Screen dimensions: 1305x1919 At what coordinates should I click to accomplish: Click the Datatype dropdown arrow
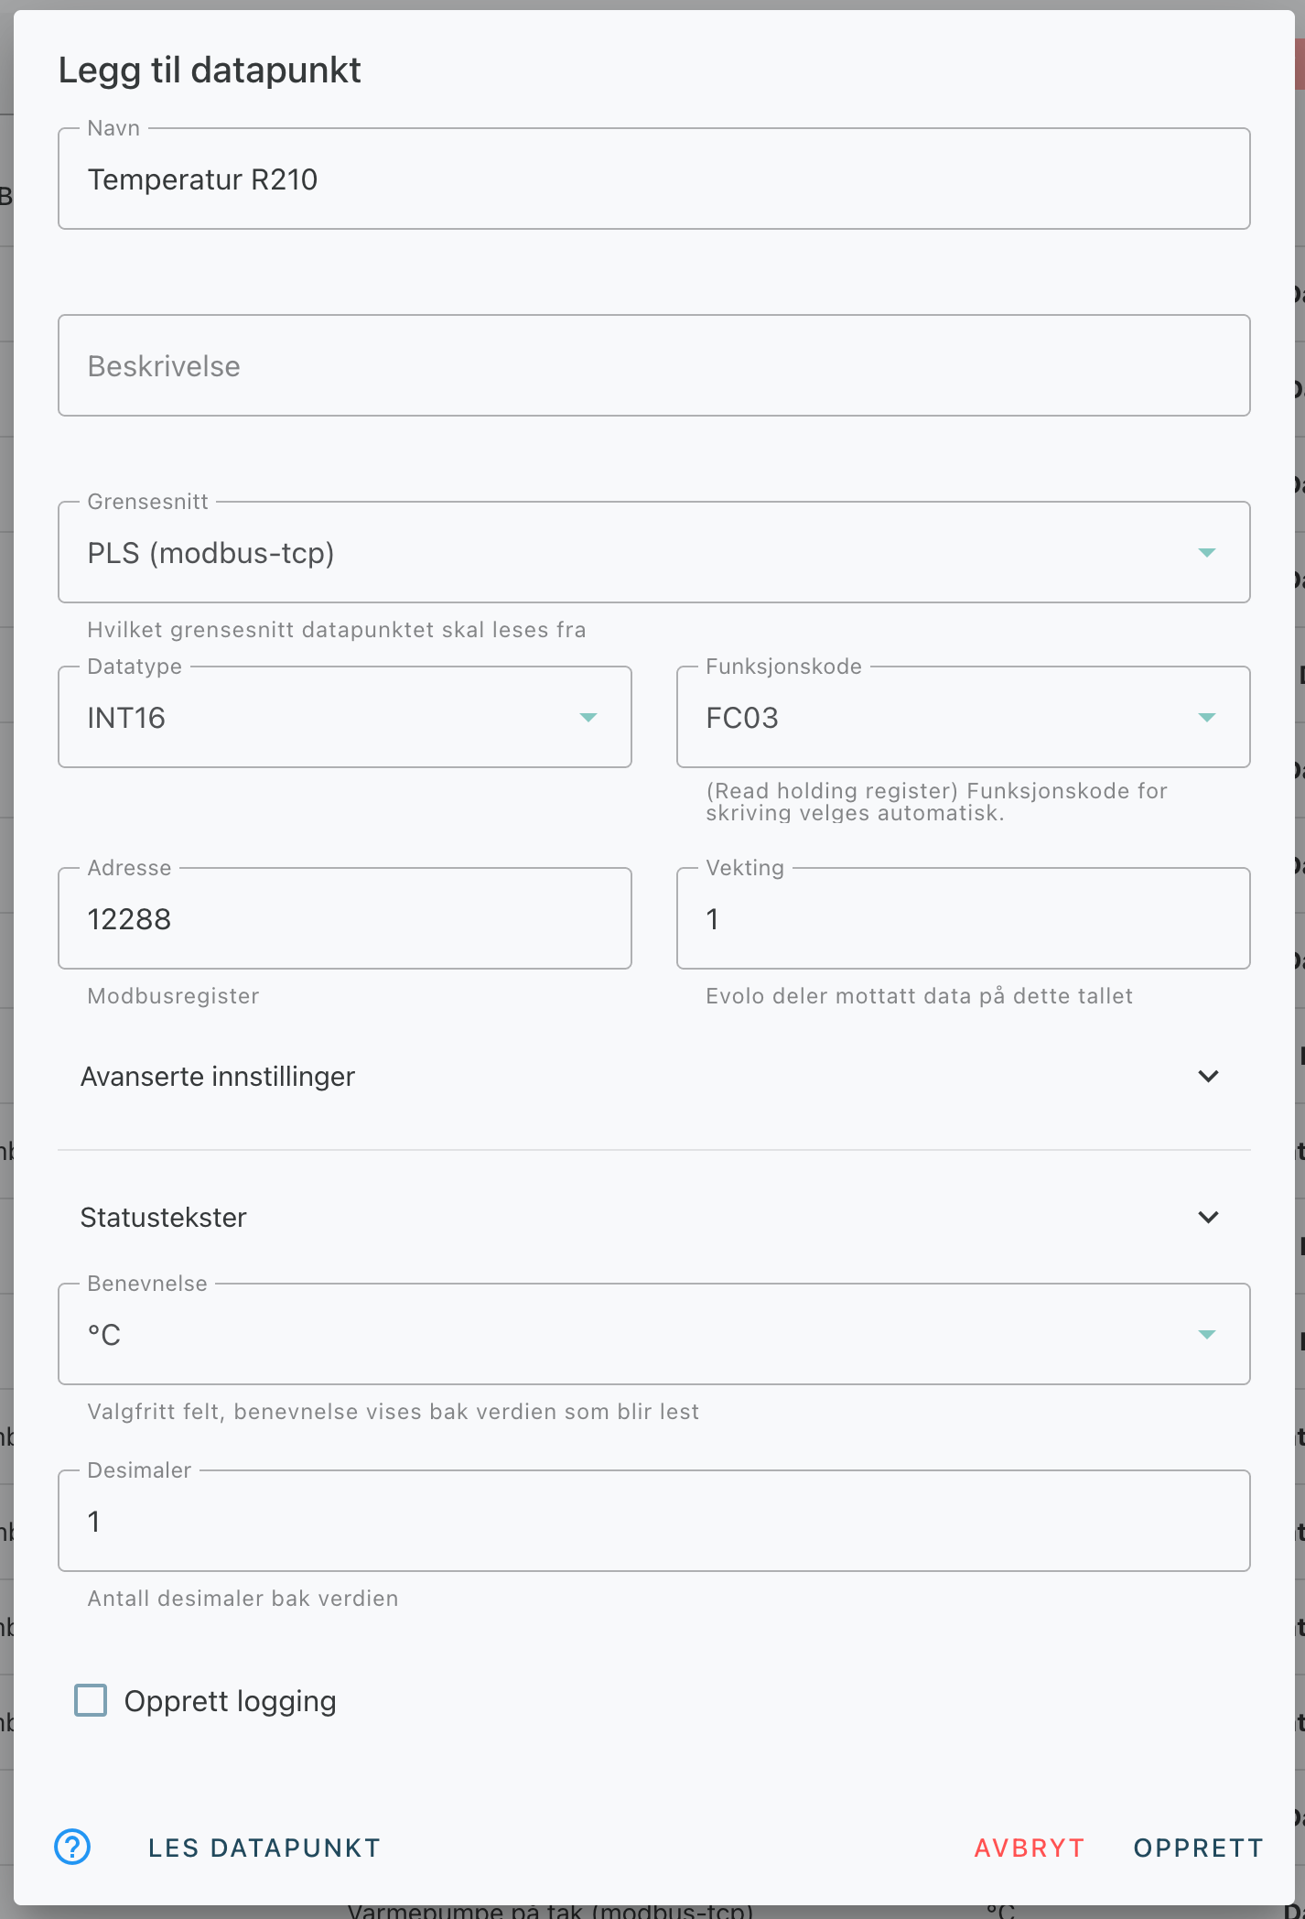[x=588, y=717]
